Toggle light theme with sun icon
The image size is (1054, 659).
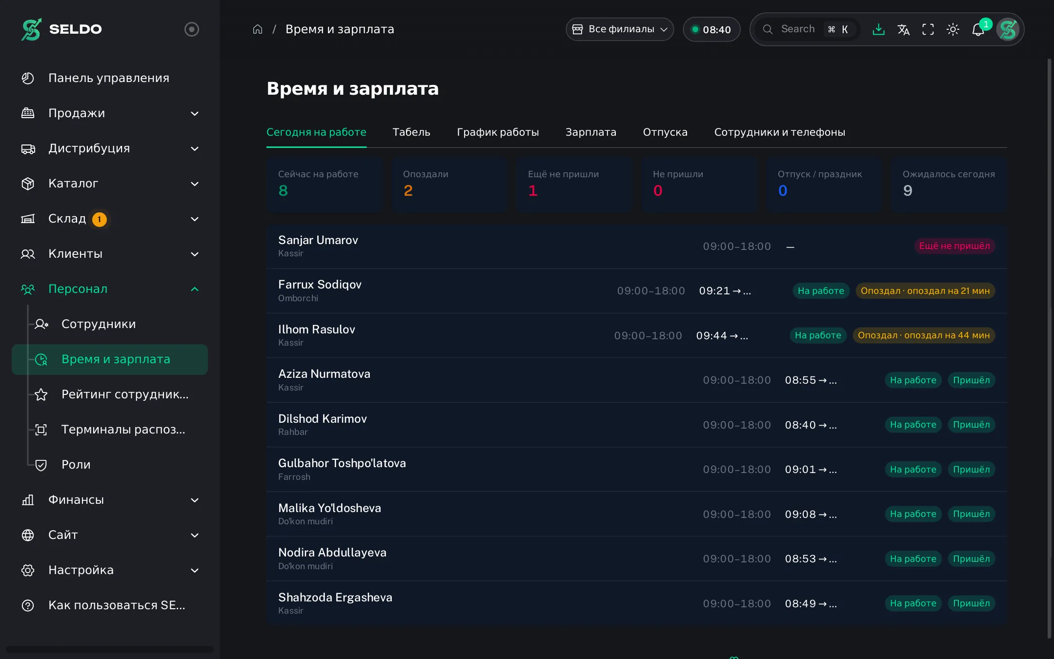coord(953,29)
